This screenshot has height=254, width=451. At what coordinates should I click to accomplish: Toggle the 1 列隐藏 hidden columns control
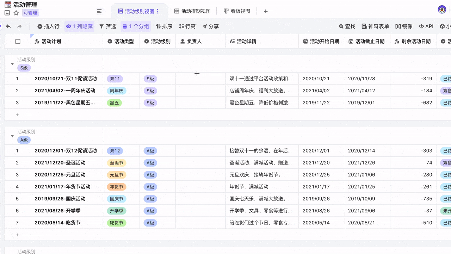point(79,26)
